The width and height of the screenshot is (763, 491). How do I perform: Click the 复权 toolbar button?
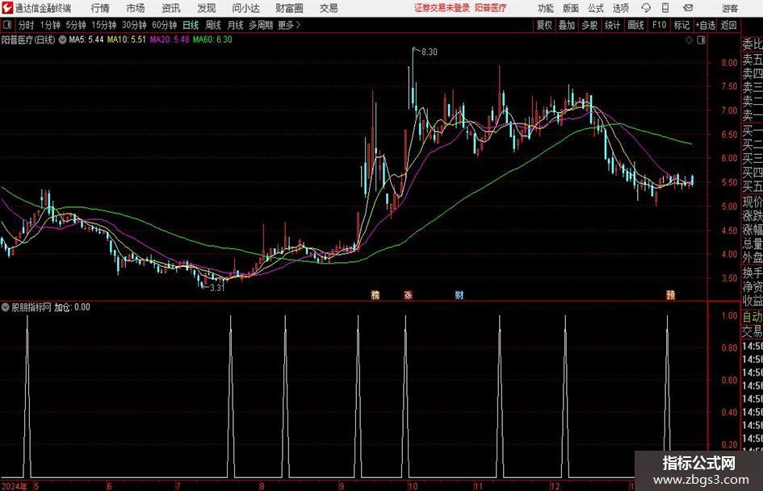click(544, 25)
